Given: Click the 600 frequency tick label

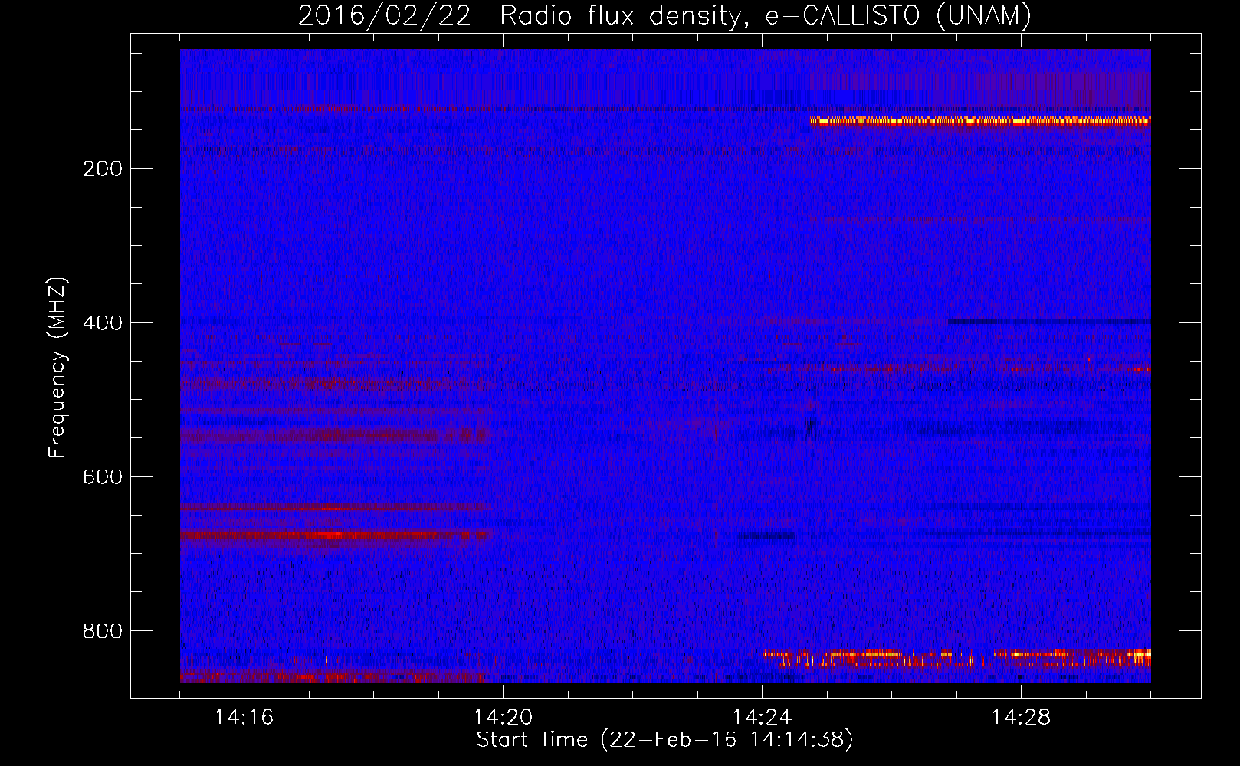Looking at the screenshot, I should 103,477.
